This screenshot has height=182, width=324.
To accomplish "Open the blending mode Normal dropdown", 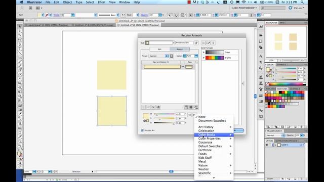I will click(275, 135).
